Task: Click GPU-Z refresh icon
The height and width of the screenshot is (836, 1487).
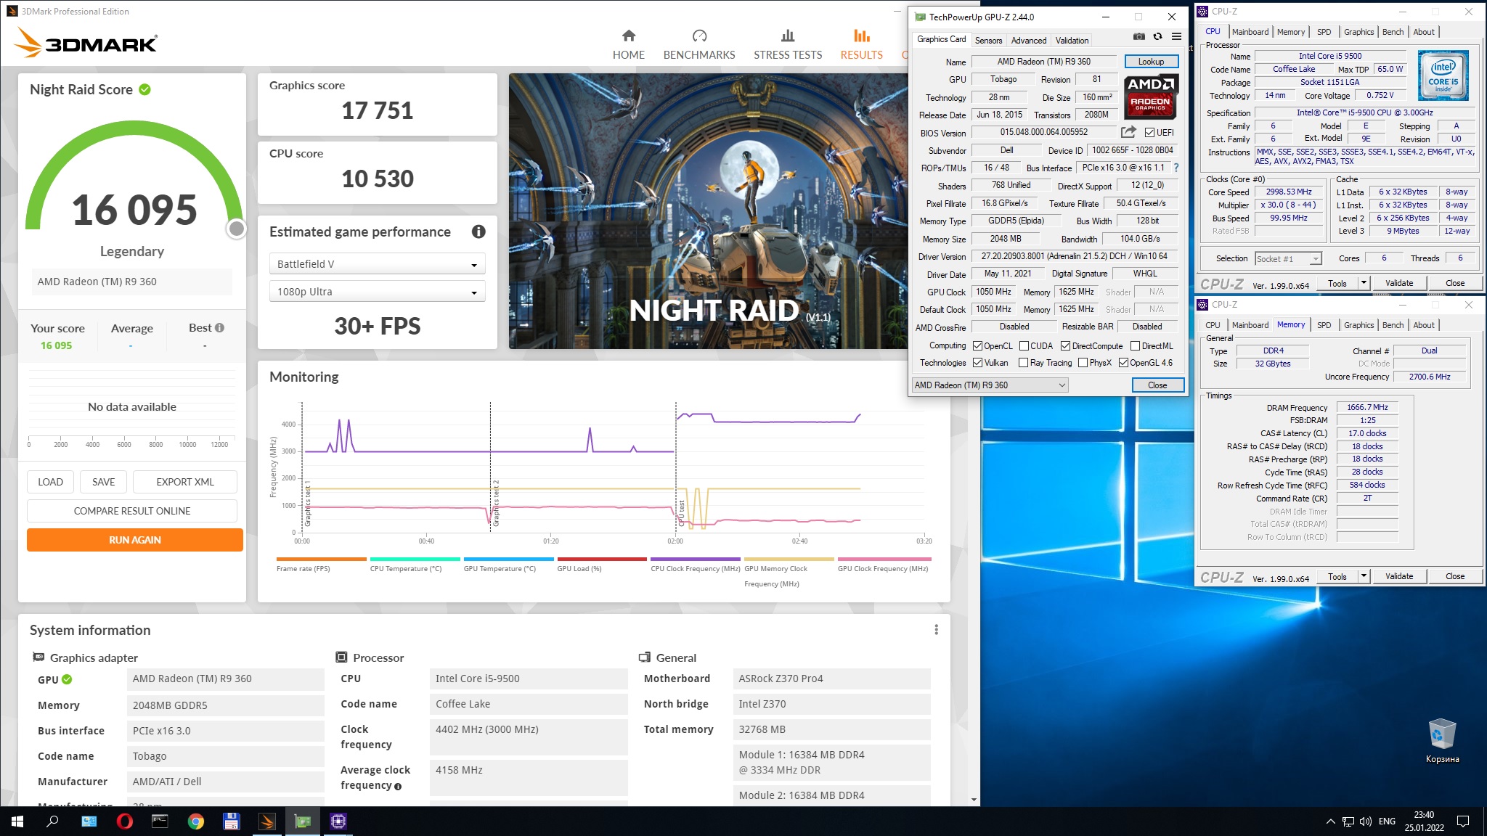Action: (1157, 36)
